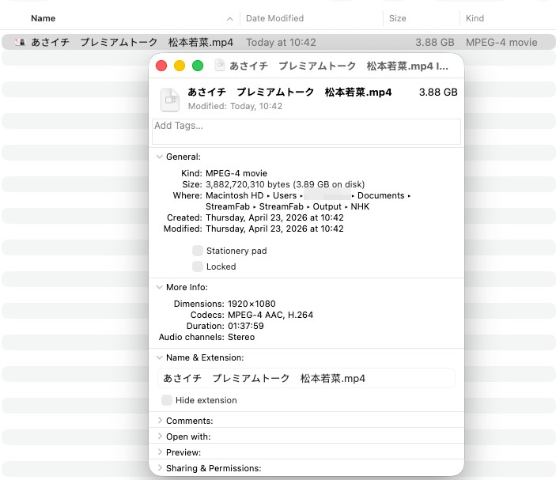The height and width of the screenshot is (480, 556).
Task: Click Created date value
Action: (x=274, y=217)
